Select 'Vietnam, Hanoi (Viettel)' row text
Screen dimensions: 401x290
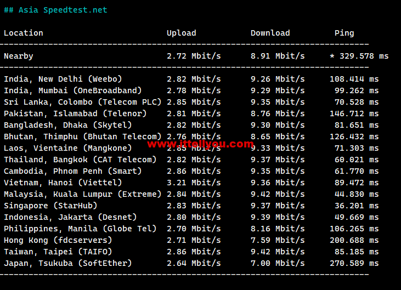63,183
